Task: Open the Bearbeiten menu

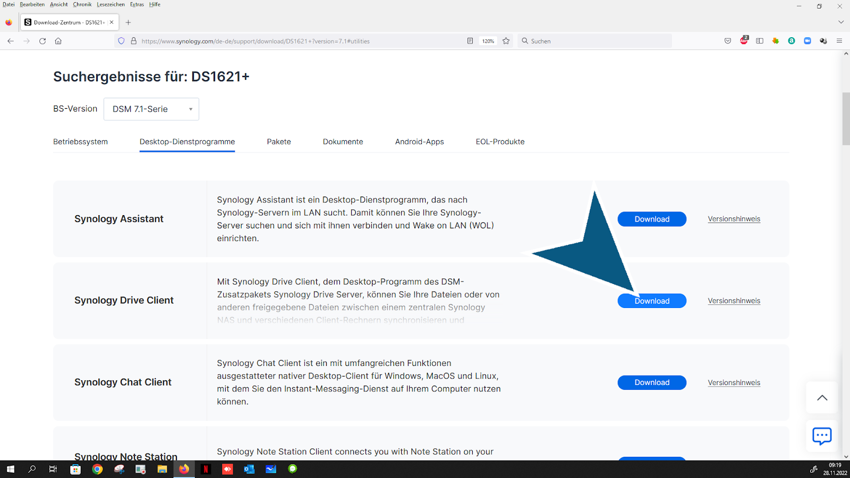Action: [x=32, y=4]
